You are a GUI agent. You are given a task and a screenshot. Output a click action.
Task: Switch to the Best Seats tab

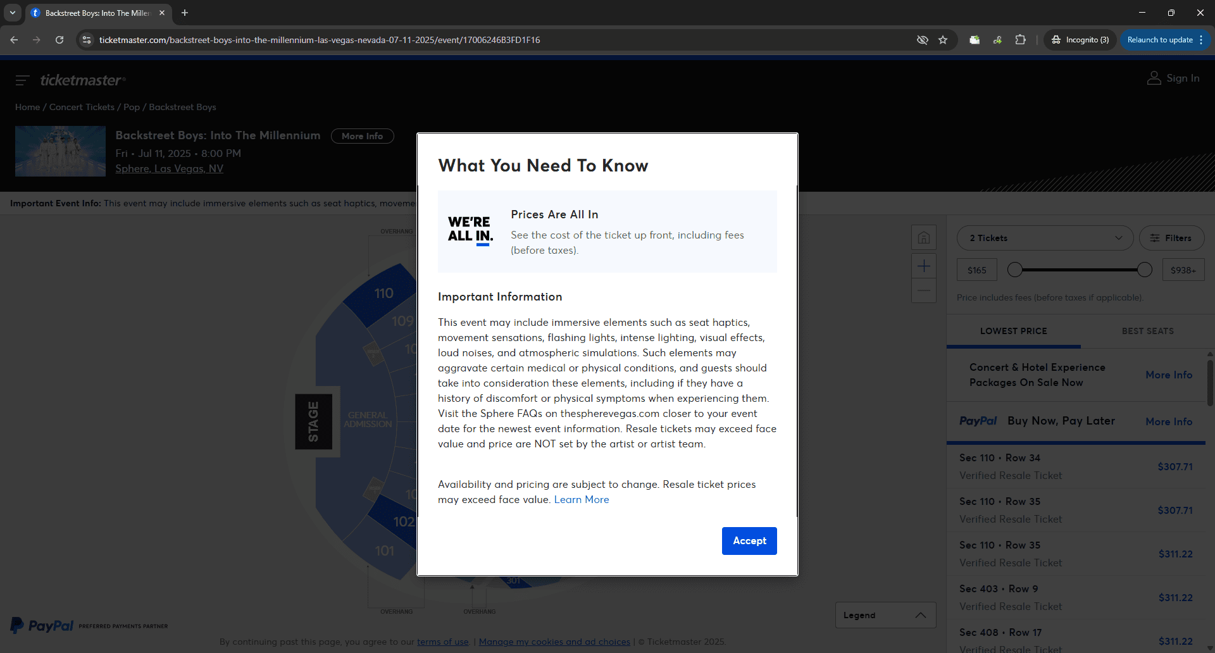point(1147,331)
